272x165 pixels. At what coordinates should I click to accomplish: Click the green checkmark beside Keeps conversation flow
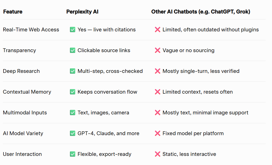[x=72, y=92]
